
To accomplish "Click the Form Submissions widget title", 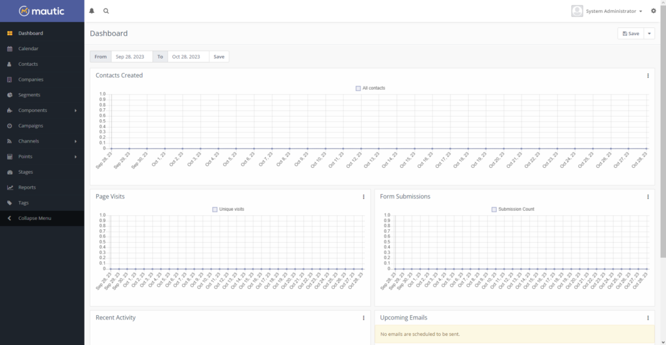I will point(405,197).
